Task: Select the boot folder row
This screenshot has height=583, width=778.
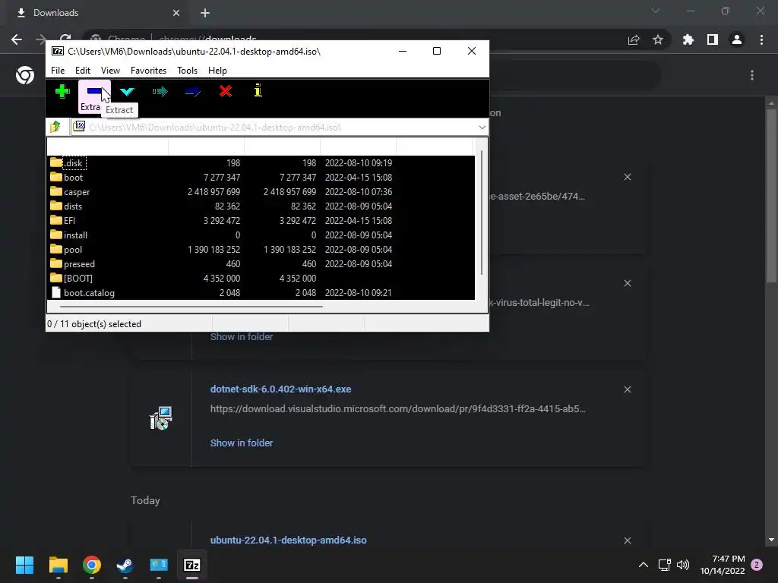Action: point(261,178)
